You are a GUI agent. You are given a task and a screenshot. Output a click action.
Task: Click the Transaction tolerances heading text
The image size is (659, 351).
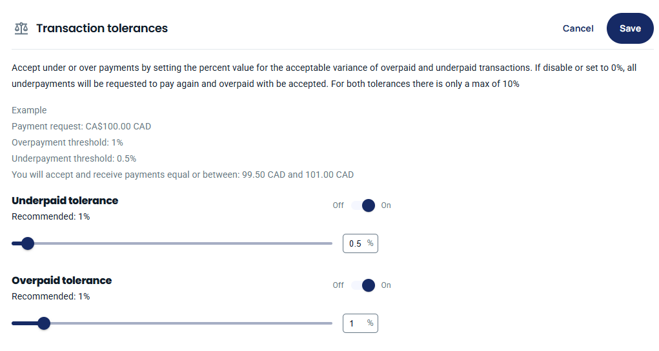tap(102, 28)
